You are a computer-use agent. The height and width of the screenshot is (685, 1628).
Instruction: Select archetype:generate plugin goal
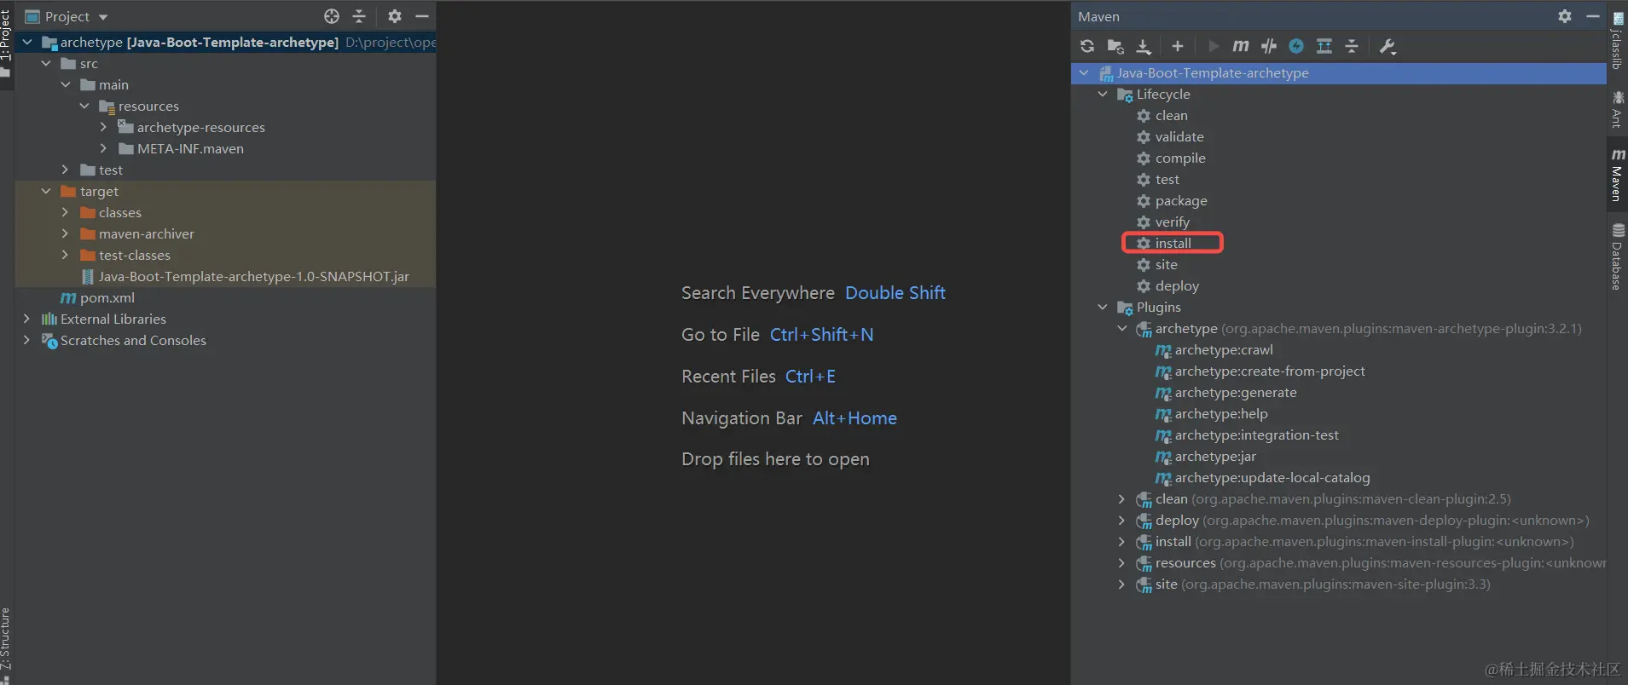tap(1236, 392)
